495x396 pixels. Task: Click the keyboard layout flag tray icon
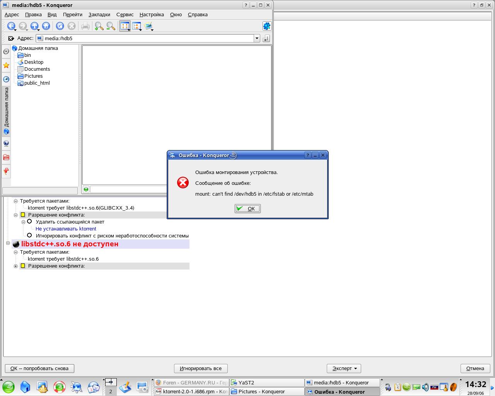[434, 387]
